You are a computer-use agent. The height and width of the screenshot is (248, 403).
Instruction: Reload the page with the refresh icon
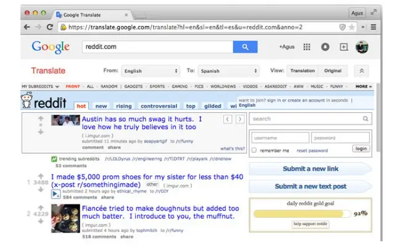[x=50, y=27]
